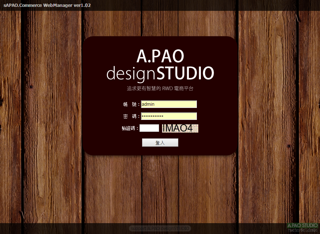Click the 密碼 password label
Screen dimensions: 320x234
(130, 116)
